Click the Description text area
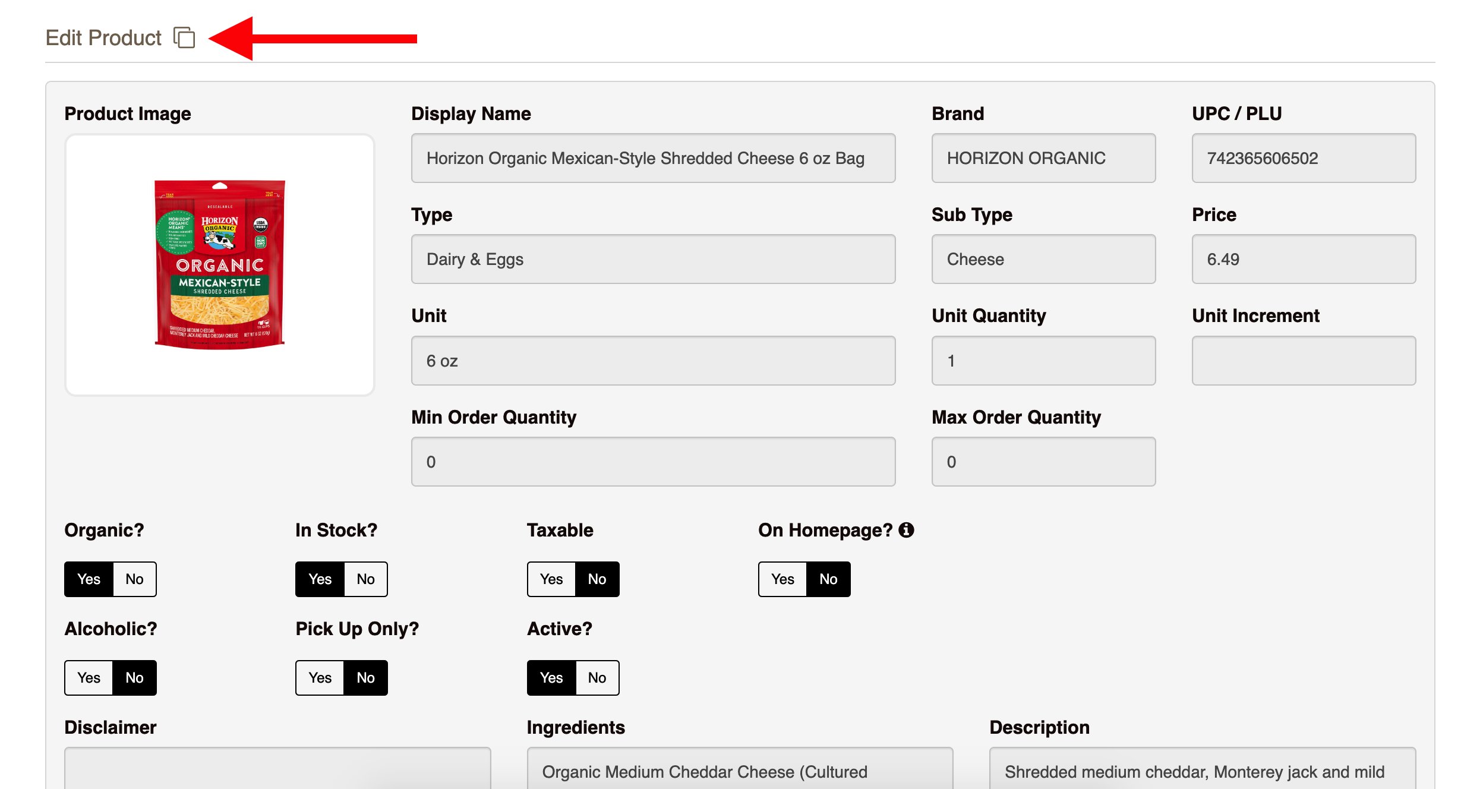The image size is (1483, 789). click(1203, 768)
